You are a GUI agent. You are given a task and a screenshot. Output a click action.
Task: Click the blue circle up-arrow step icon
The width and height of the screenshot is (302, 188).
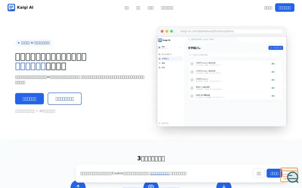point(78,185)
